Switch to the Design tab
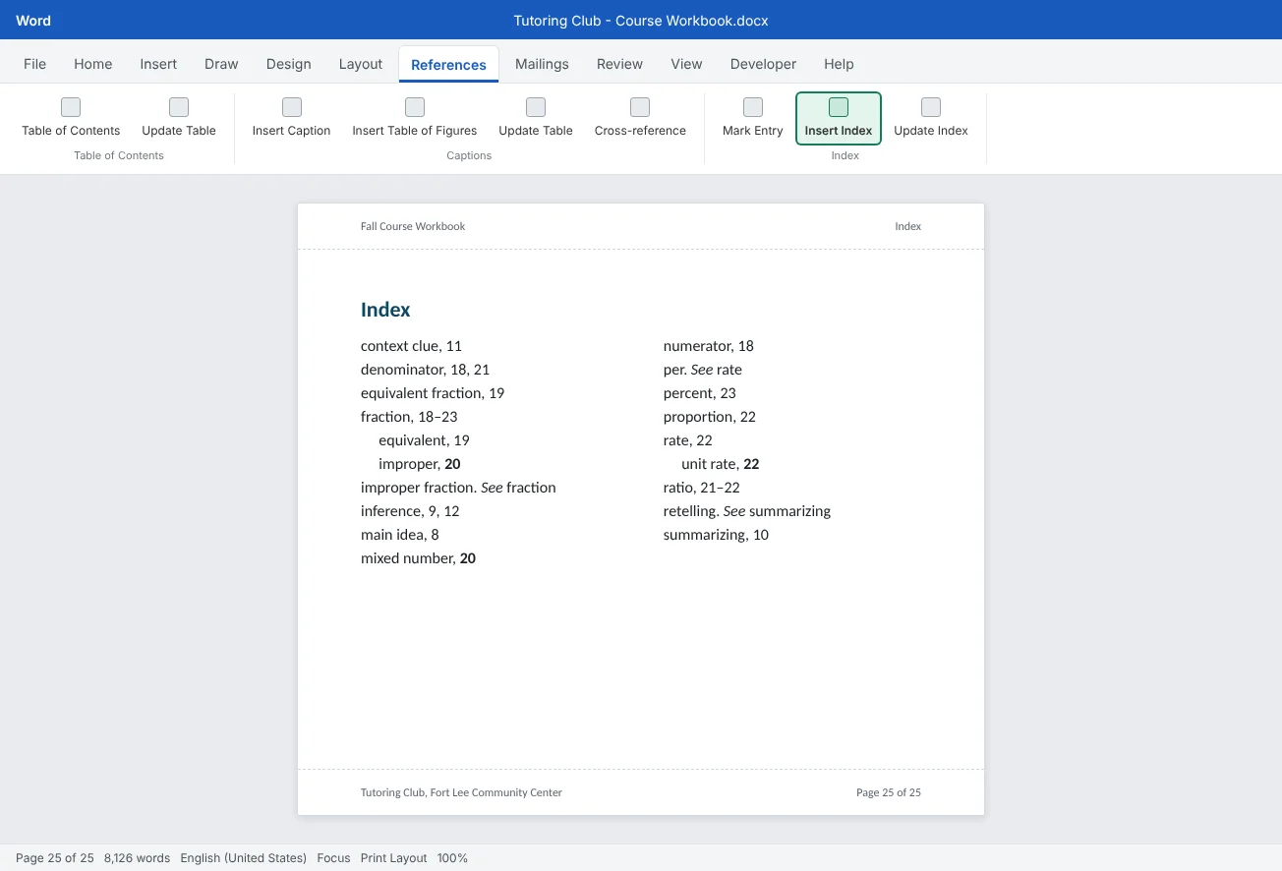The image size is (1282, 871). (x=289, y=64)
